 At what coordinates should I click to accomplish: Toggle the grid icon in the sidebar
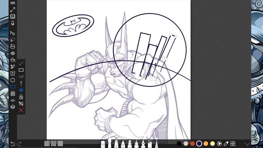click(13, 93)
